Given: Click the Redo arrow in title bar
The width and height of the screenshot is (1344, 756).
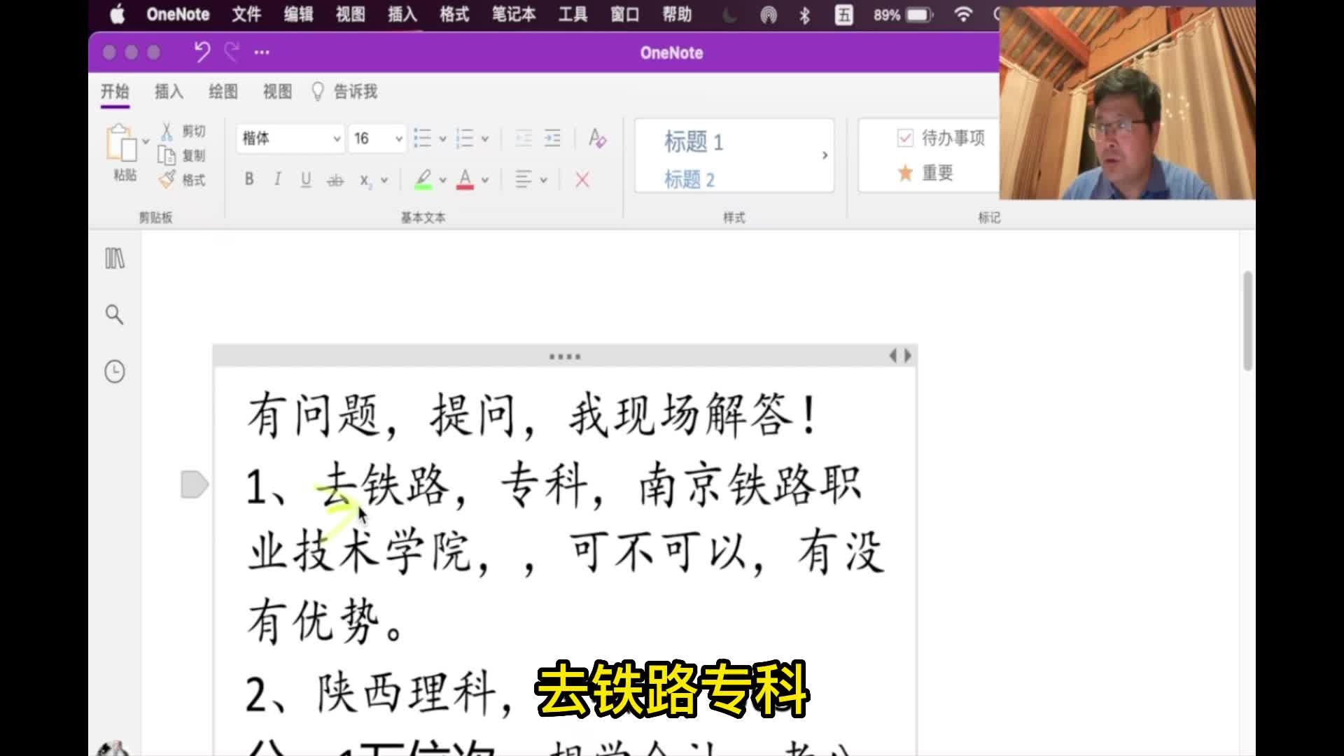Looking at the screenshot, I should [232, 52].
